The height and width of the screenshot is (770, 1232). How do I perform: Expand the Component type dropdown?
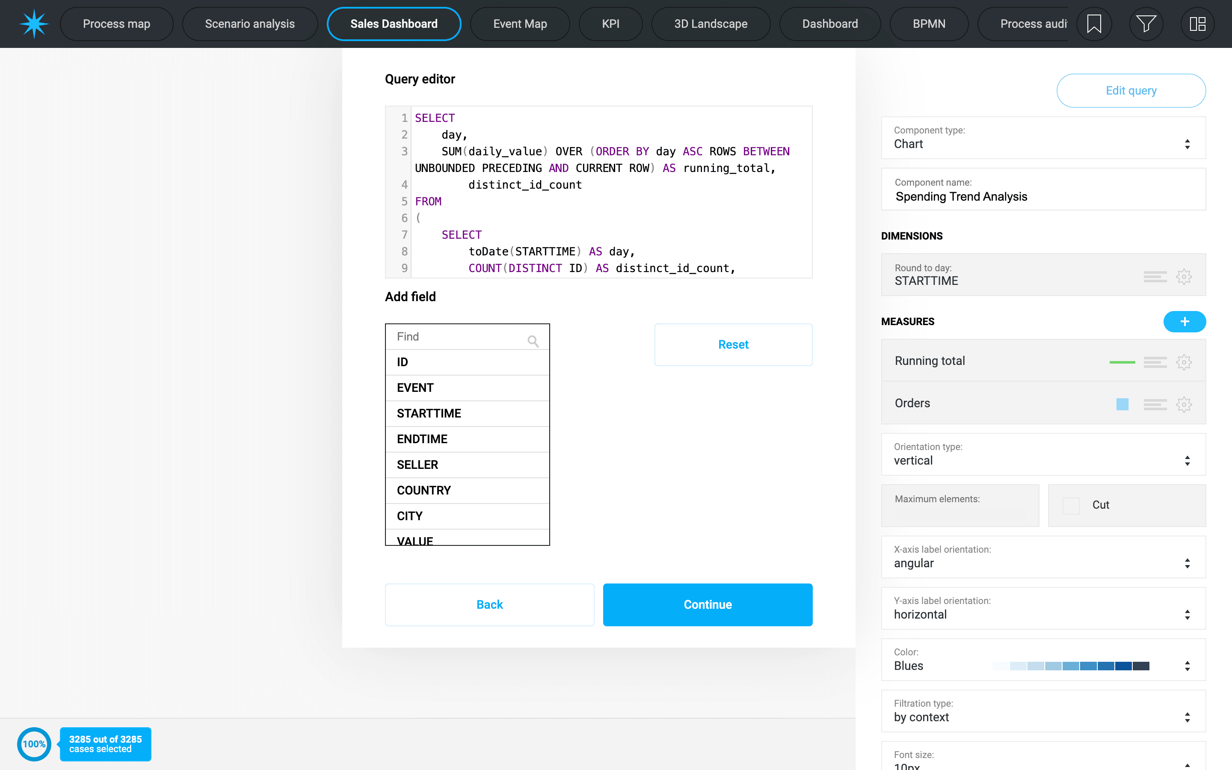(1043, 138)
